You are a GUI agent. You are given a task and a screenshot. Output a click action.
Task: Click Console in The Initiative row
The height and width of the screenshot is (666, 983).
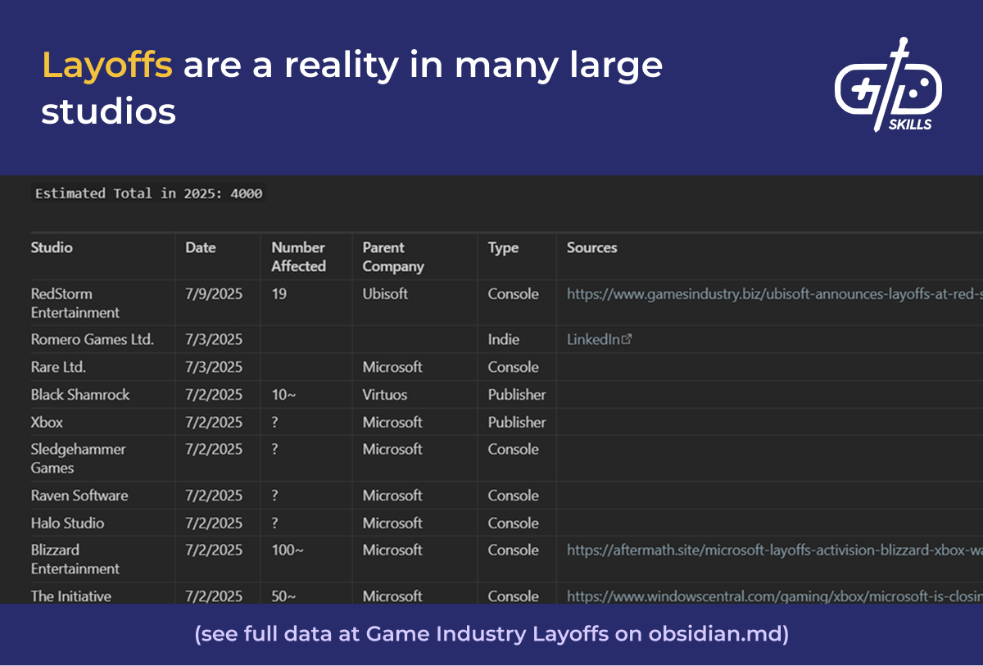[514, 596]
